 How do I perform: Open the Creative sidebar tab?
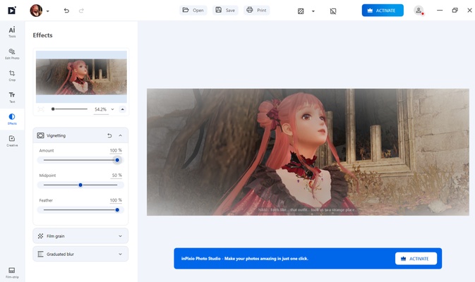click(12, 141)
